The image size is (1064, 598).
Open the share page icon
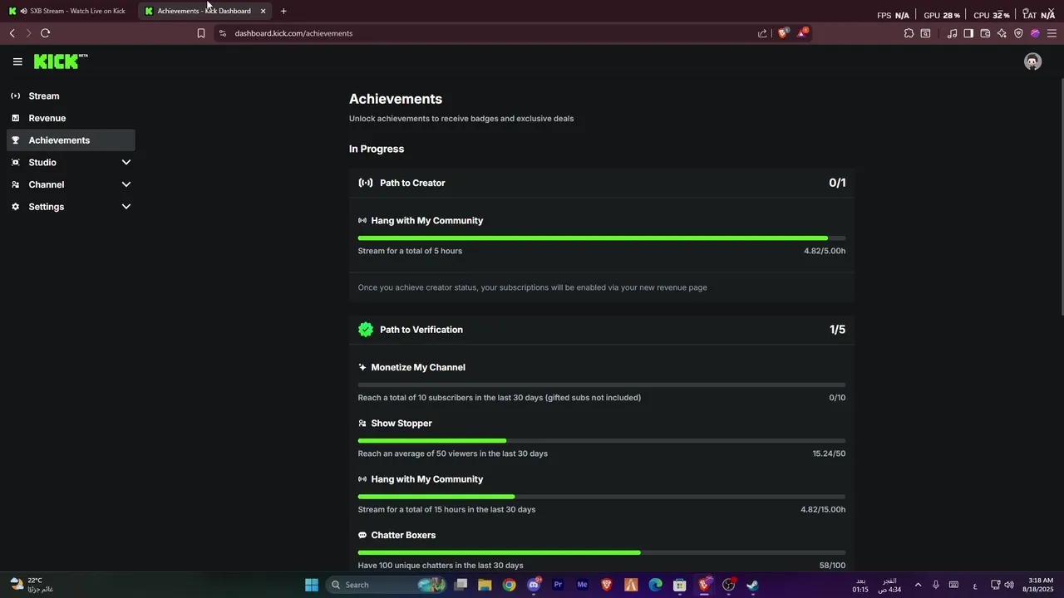[x=762, y=33]
